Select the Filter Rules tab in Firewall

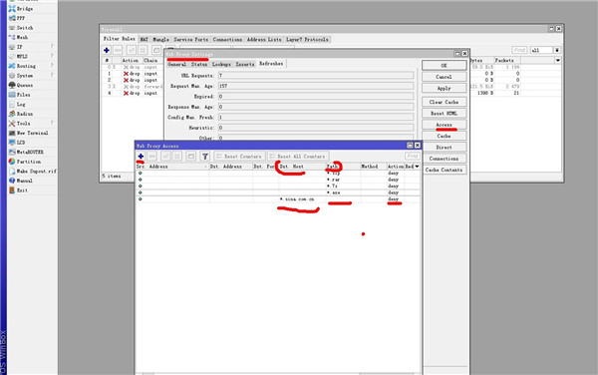coord(119,39)
